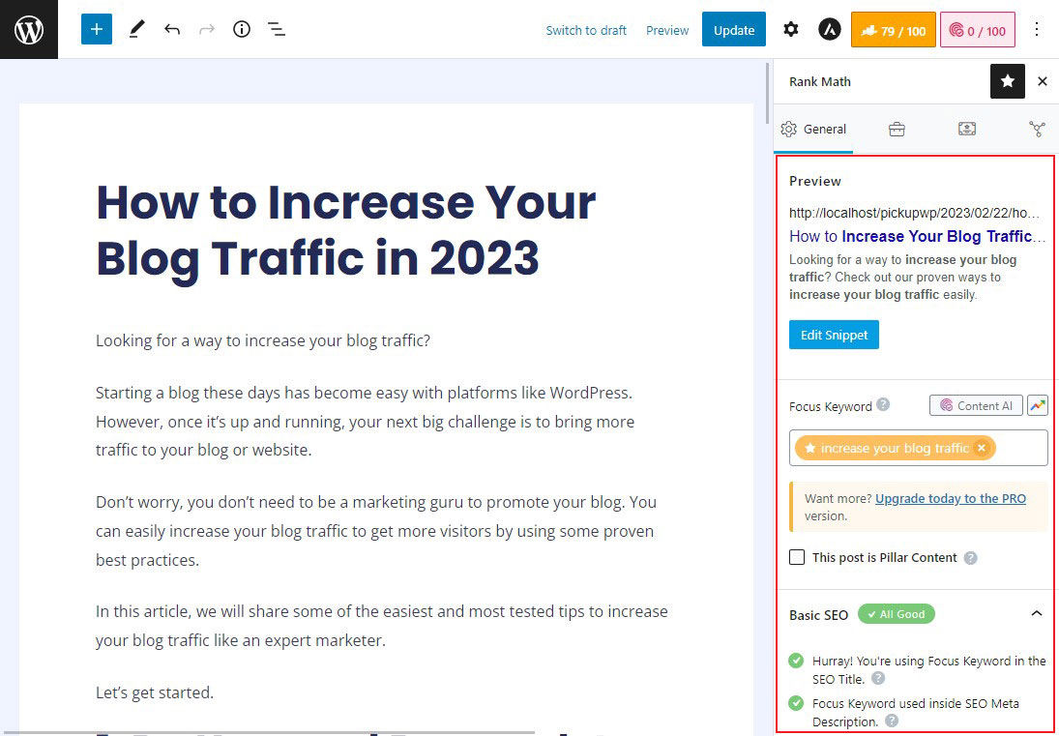This screenshot has height=736, width=1059.
Task: Switch to the Social tab
Action: coord(1038,129)
